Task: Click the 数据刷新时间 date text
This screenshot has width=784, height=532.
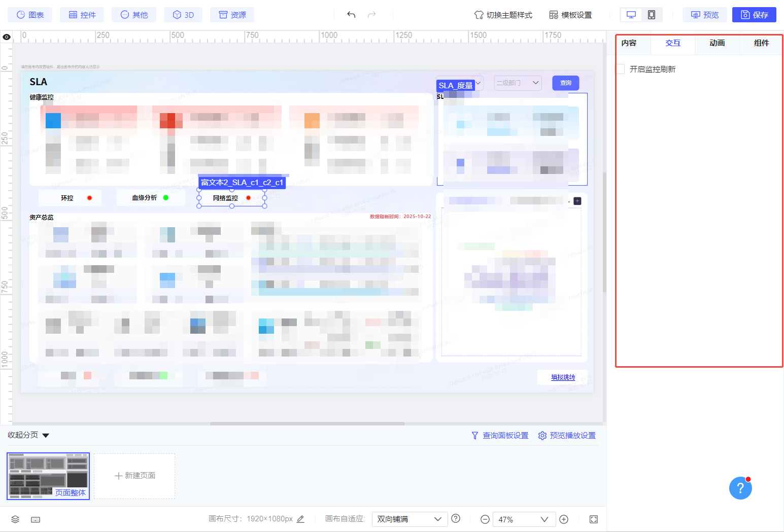Action: (400, 217)
